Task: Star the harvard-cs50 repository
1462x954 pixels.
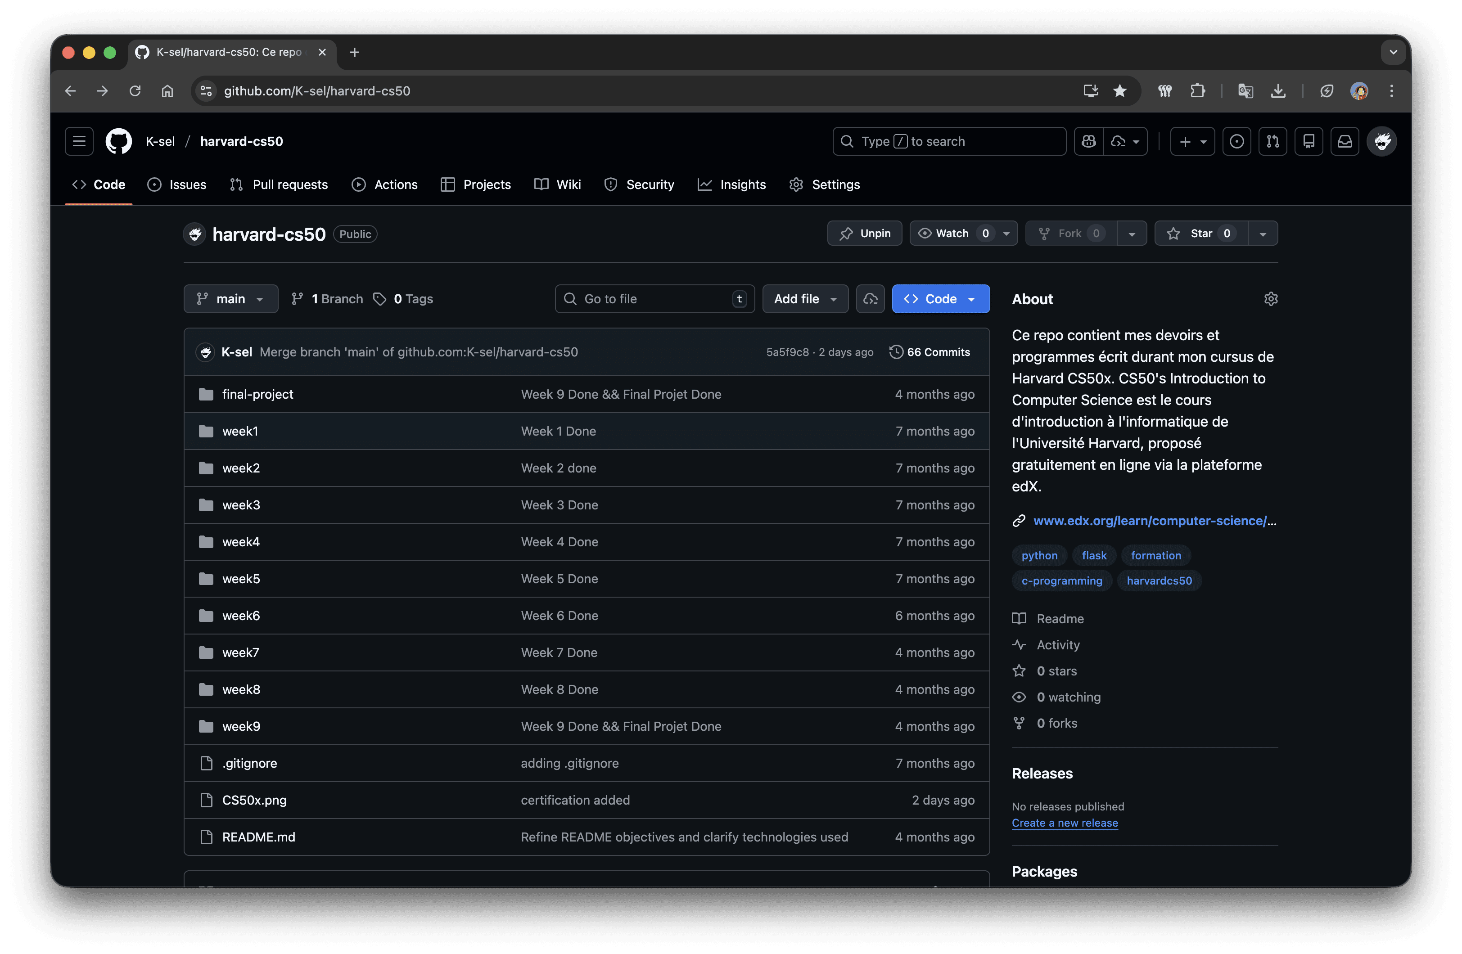Action: (x=1200, y=234)
